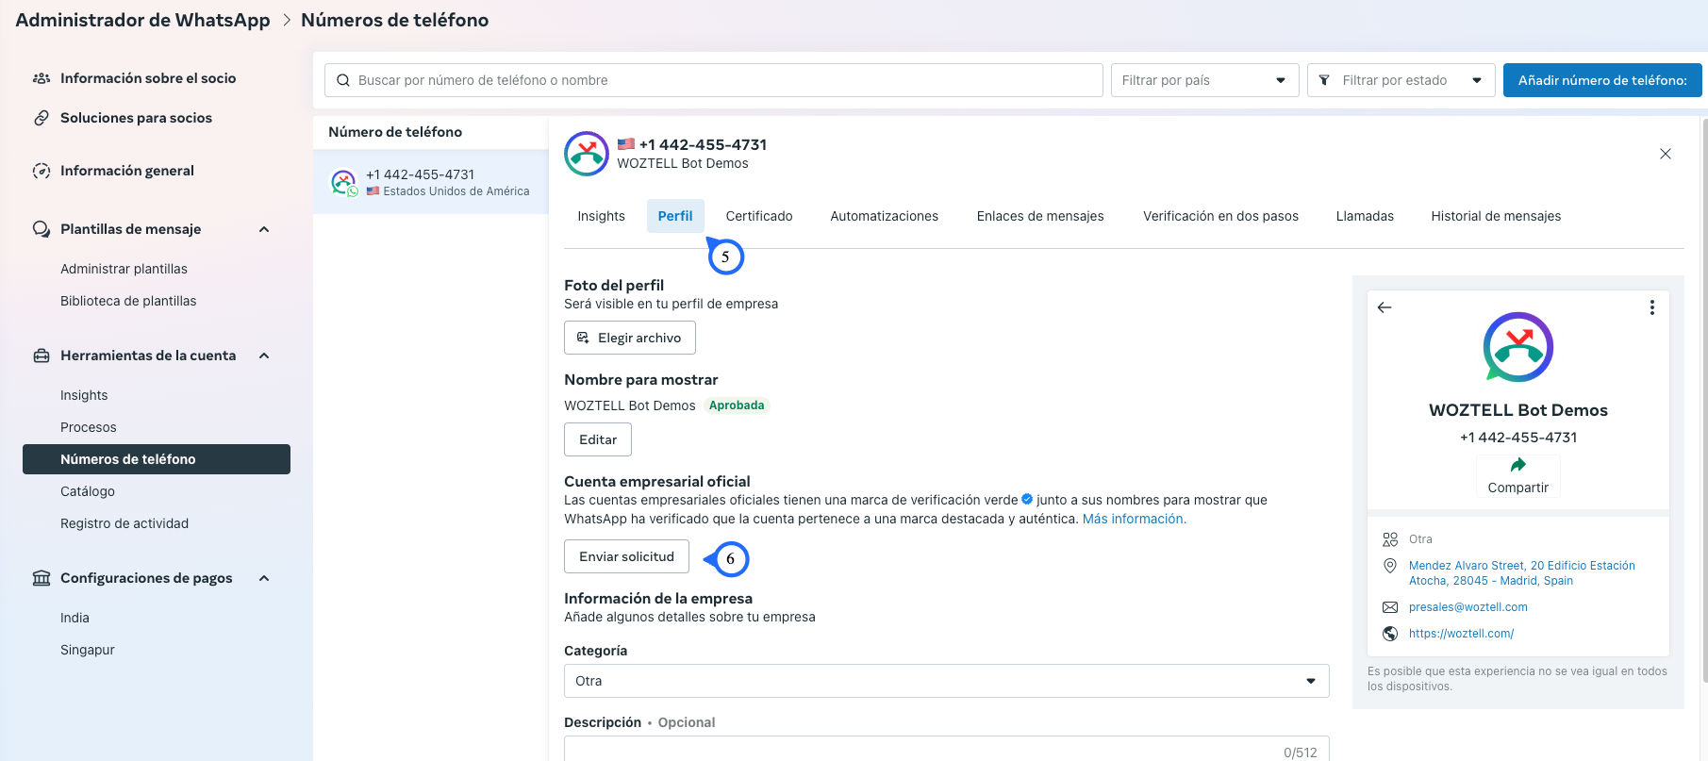The width and height of the screenshot is (1708, 761).
Task: Open Catálogo in sidebar
Action: tap(88, 491)
